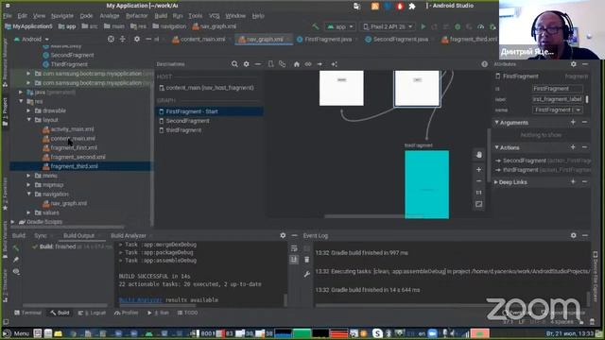Switch to FirstFragment.java editor tab

[x=327, y=39]
